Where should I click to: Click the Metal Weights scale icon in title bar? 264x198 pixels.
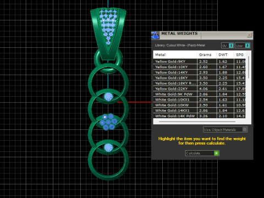[x=155, y=35]
